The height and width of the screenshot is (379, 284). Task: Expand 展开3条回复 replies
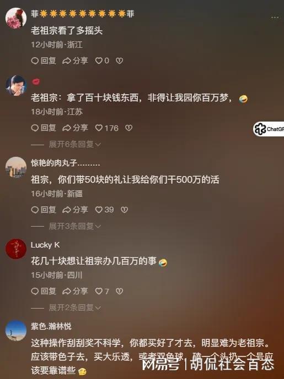click(74, 226)
